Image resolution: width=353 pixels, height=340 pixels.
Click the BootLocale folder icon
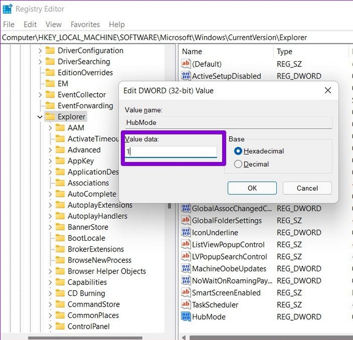[x=60, y=238]
